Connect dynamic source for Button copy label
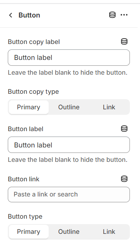 124,42
